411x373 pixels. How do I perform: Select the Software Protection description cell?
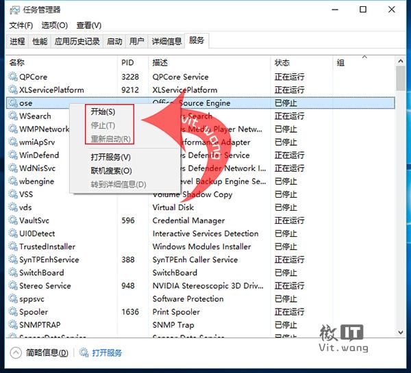[x=188, y=299]
